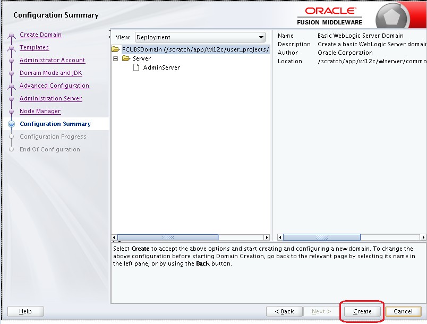Click the Configuration Summary step bullet
Screen dimensions: 427x324
[12, 124]
